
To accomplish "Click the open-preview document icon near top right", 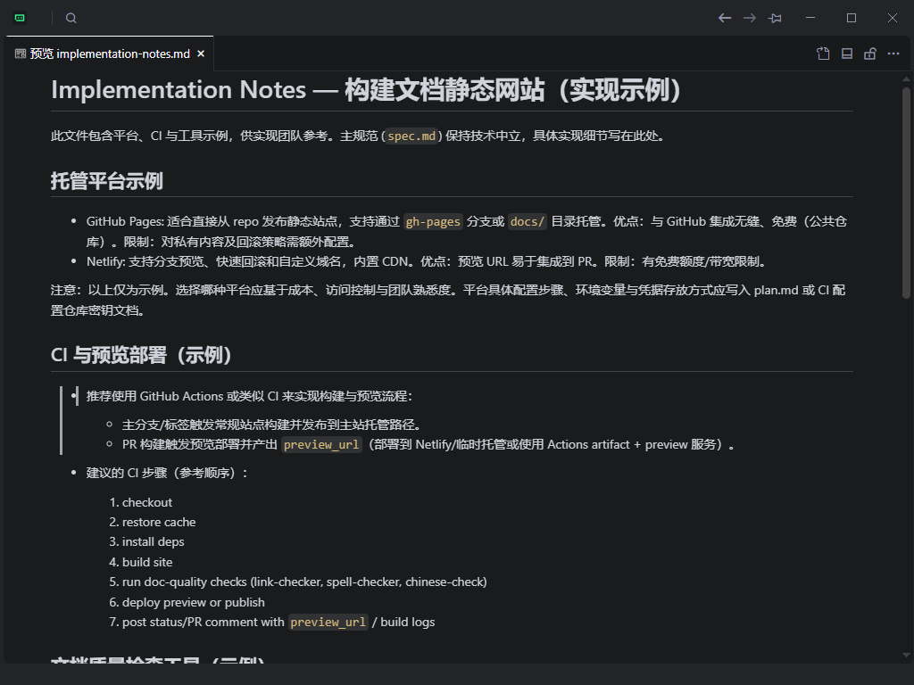I will pos(822,54).
